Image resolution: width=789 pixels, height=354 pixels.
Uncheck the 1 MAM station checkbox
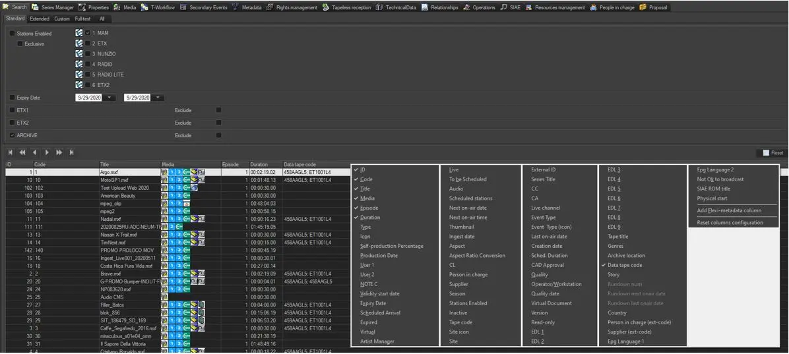tap(88, 33)
